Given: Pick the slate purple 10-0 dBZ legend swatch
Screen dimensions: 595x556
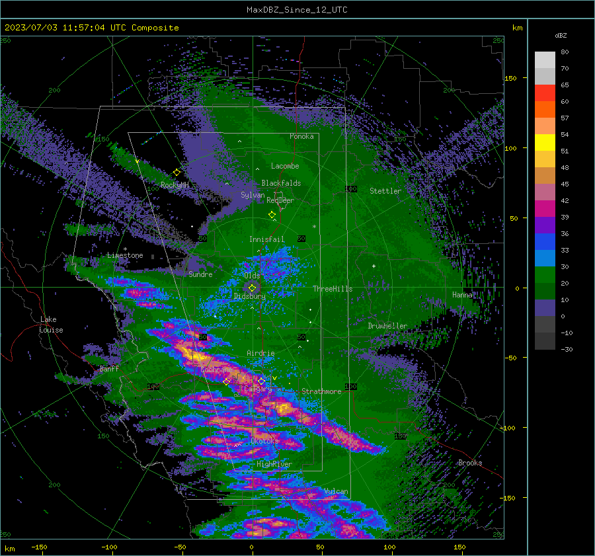Looking at the screenshot, I should pos(545,308).
